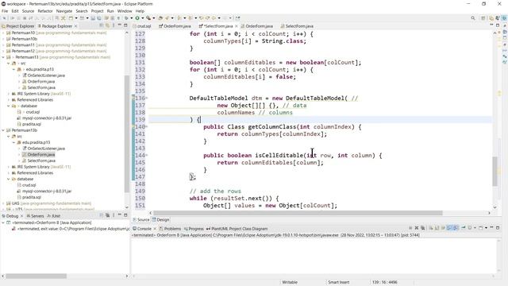508x286 pixels.
Task: Collapse the Pertemuan13b project node
Action: pyautogui.click(x=3, y=130)
